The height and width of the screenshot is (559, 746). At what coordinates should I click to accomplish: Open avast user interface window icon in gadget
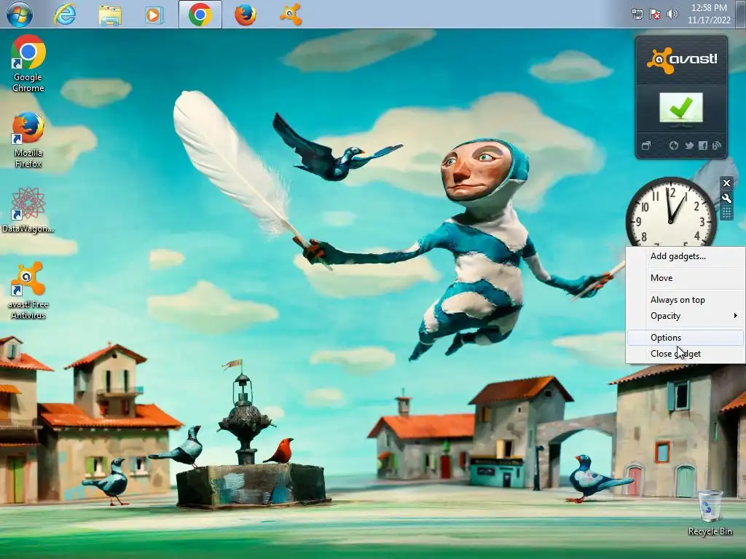[x=646, y=146]
